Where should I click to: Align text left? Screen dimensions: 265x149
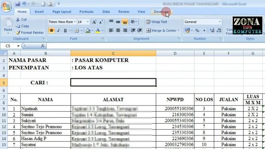[x=111, y=30]
